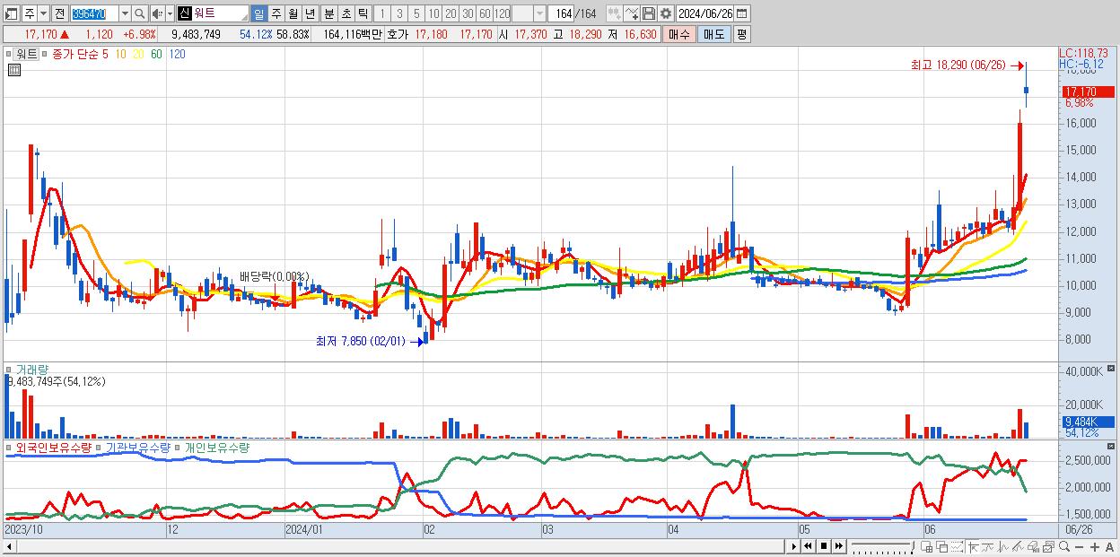Click the replay speed slider
This screenshot has width=1120, height=557.
(x=883, y=545)
